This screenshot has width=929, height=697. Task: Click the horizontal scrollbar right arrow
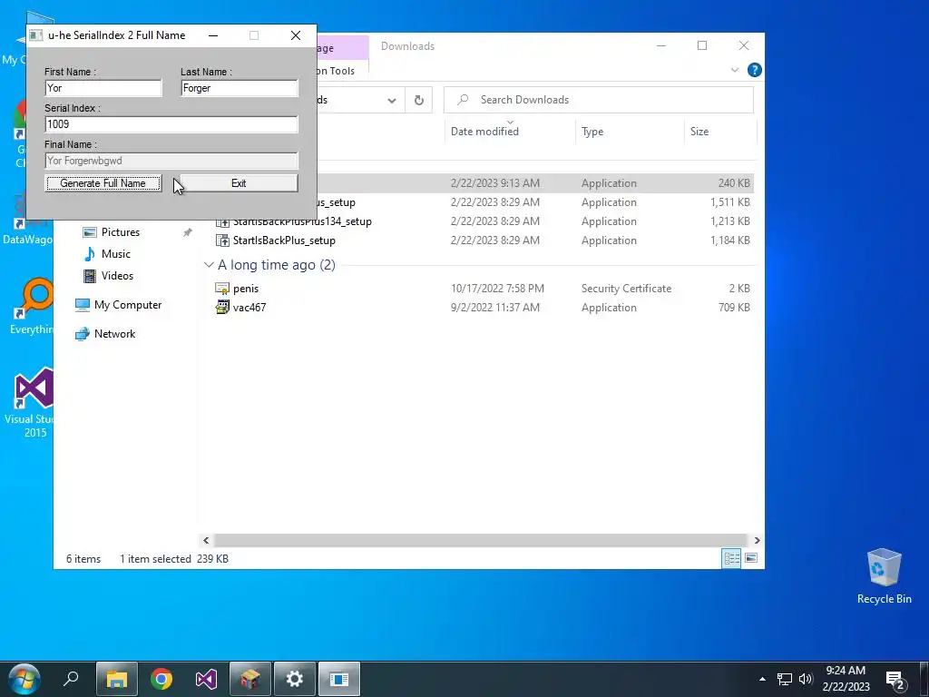(757, 540)
